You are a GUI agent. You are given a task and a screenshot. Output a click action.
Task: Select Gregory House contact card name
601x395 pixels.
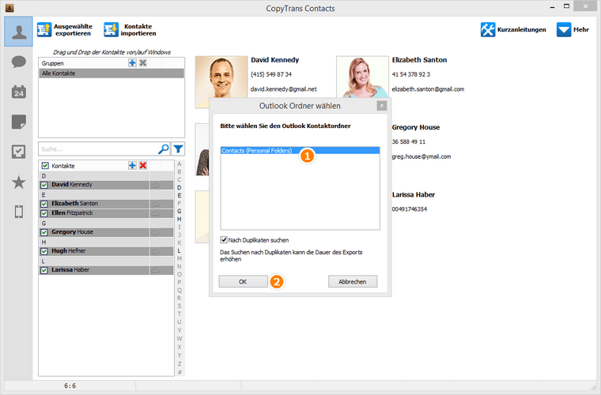pyautogui.click(x=415, y=127)
